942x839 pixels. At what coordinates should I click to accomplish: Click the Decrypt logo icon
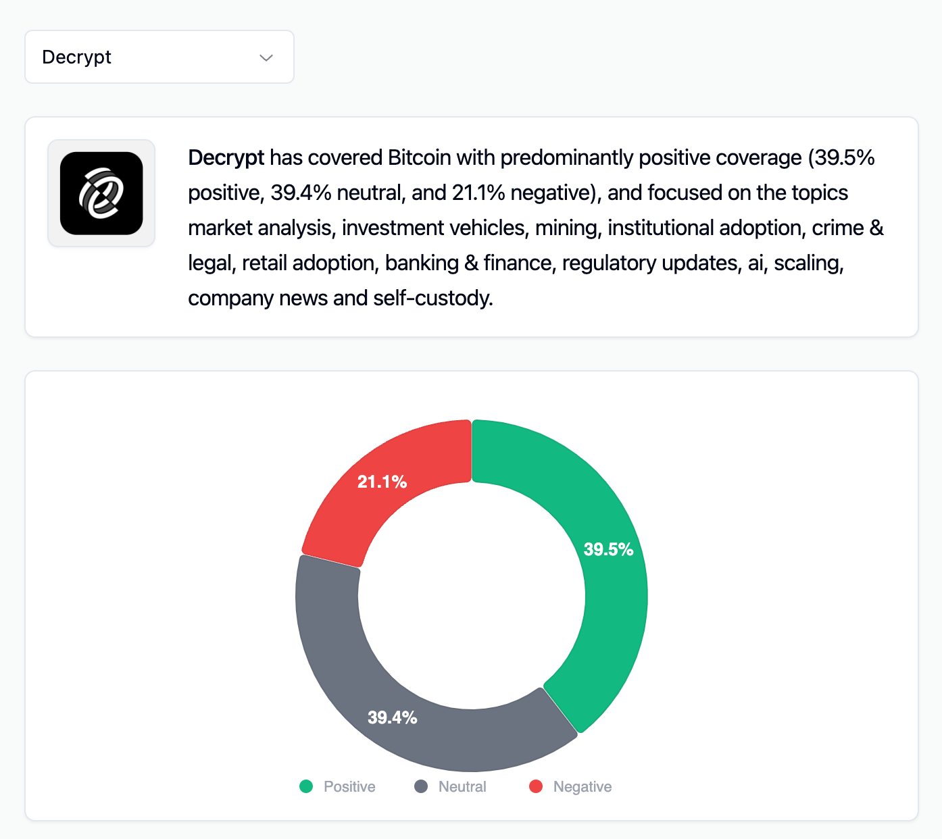pyautogui.click(x=101, y=193)
